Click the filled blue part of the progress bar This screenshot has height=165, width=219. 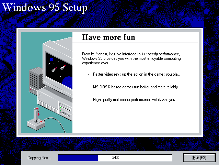pyautogui.click(x=78, y=157)
